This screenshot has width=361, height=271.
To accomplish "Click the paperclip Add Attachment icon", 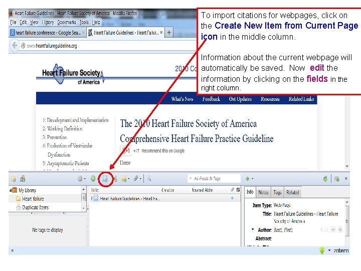I will tap(136, 178).
